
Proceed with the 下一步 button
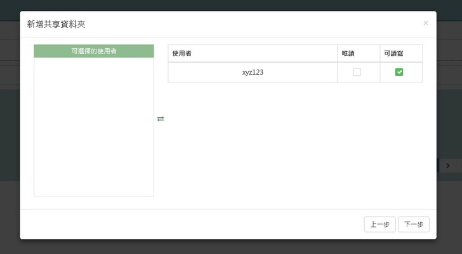point(414,224)
